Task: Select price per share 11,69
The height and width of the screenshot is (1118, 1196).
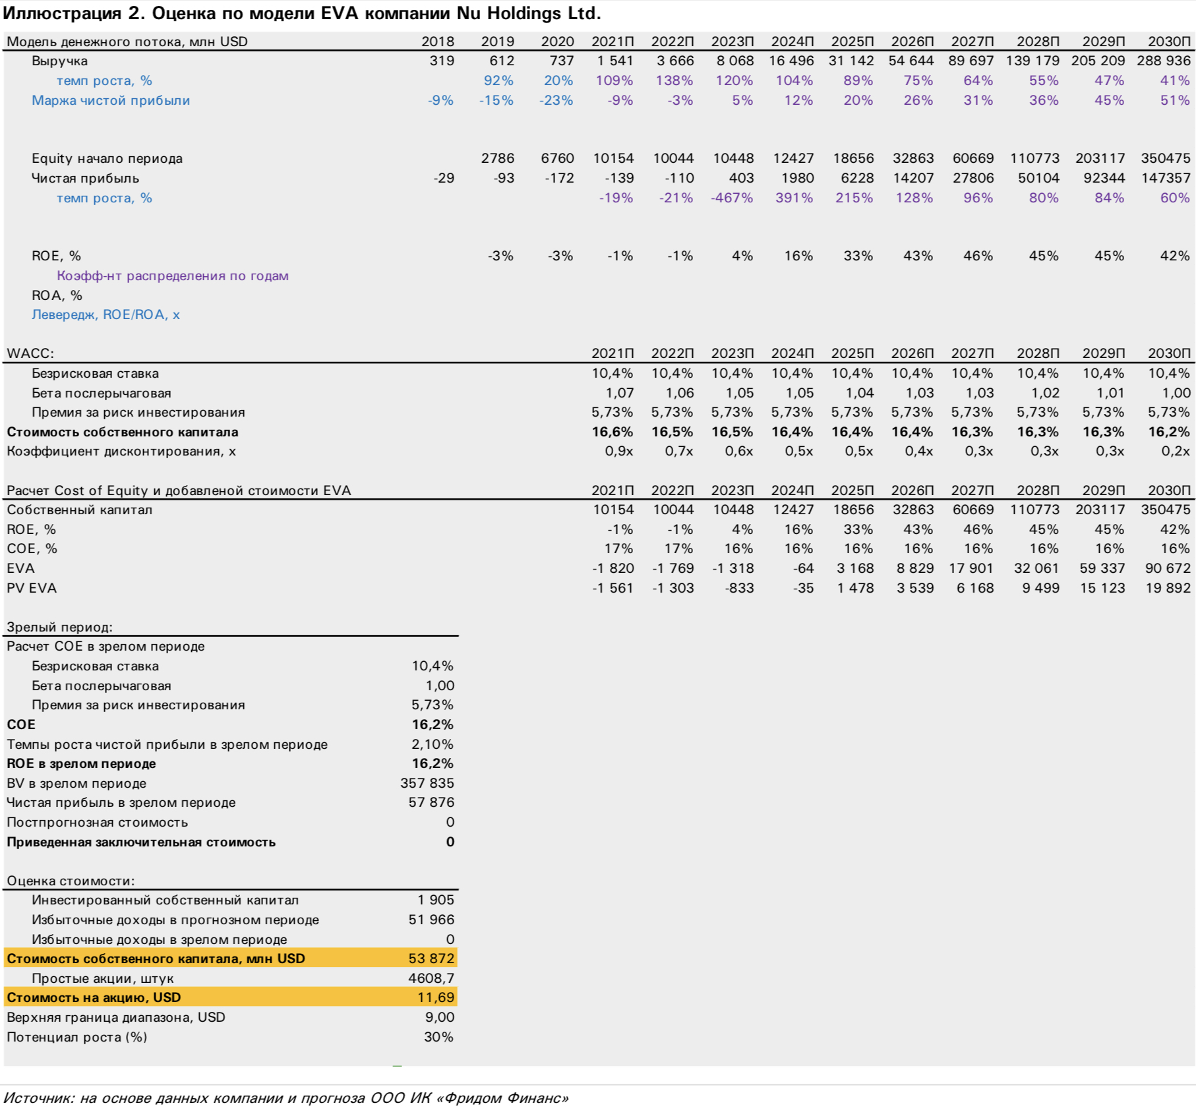Action: (436, 997)
